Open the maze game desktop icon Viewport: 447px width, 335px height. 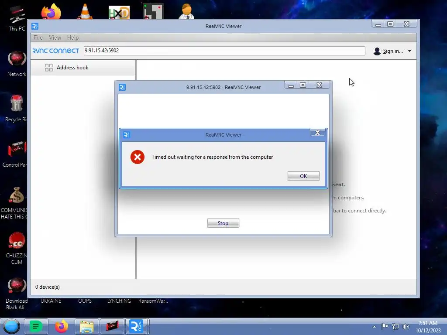[153, 11]
